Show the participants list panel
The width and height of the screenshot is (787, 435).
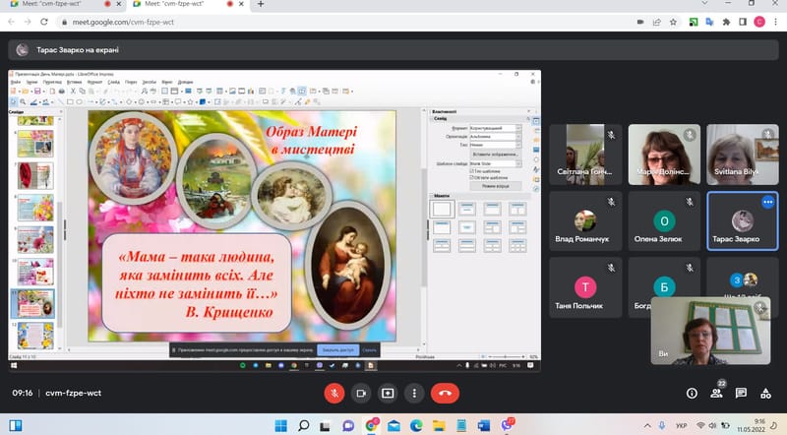click(717, 393)
